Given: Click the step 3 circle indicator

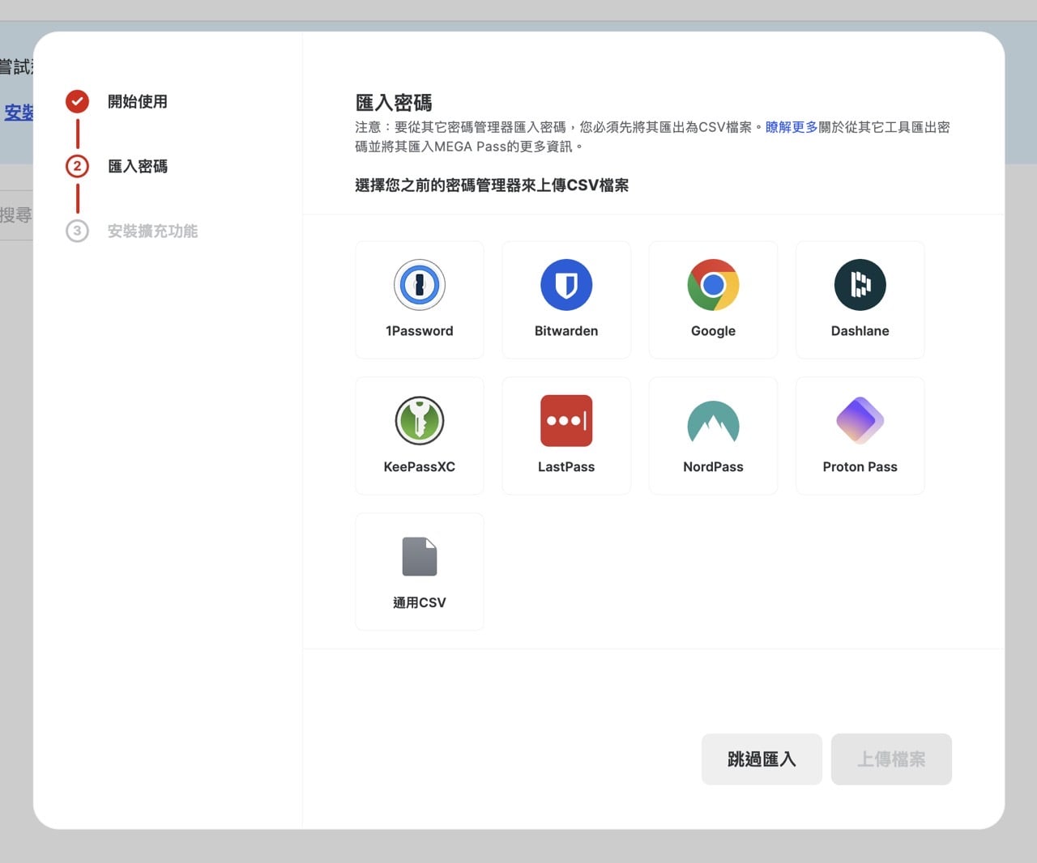Looking at the screenshot, I should point(77,231).
